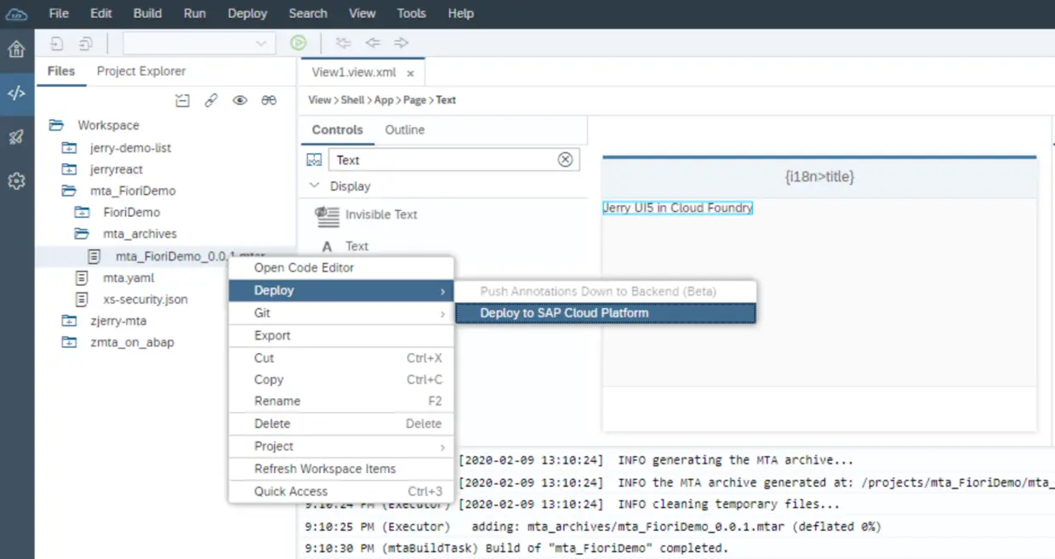Select the Jerry UI5 in Cloud Foundry text
This screenshot has width=1055, height=559.
pyautogui.click(x=678, y=208)
